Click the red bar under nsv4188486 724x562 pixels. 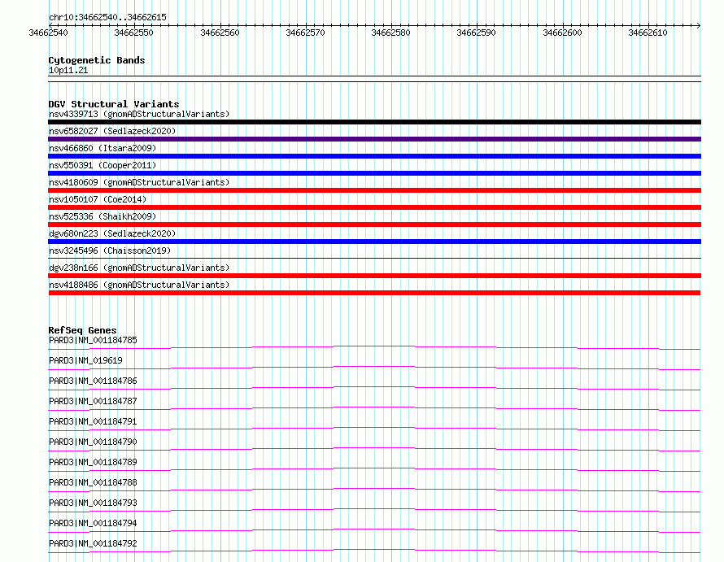(x=374, y=293)
